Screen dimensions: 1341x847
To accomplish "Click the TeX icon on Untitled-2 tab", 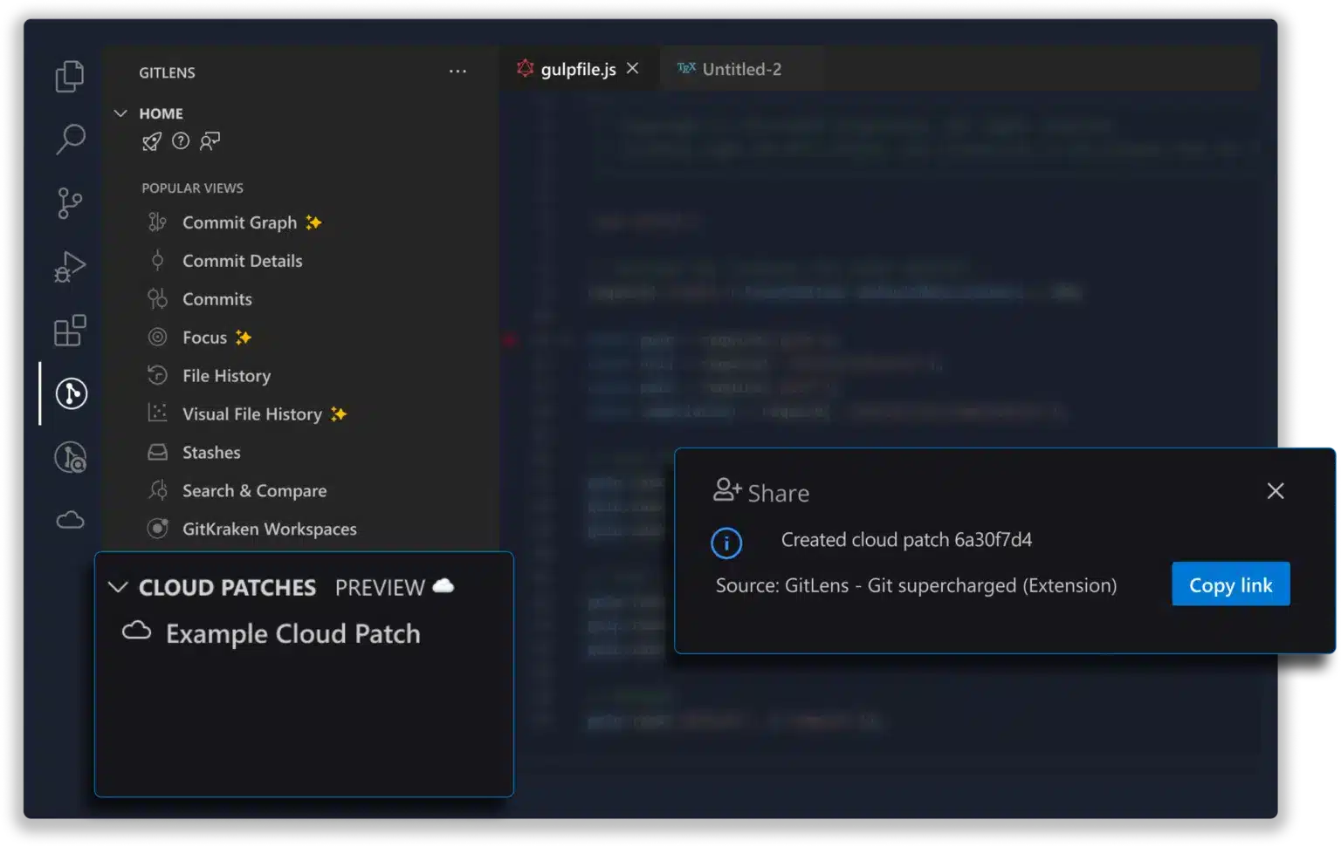I will tap(686, 67).
